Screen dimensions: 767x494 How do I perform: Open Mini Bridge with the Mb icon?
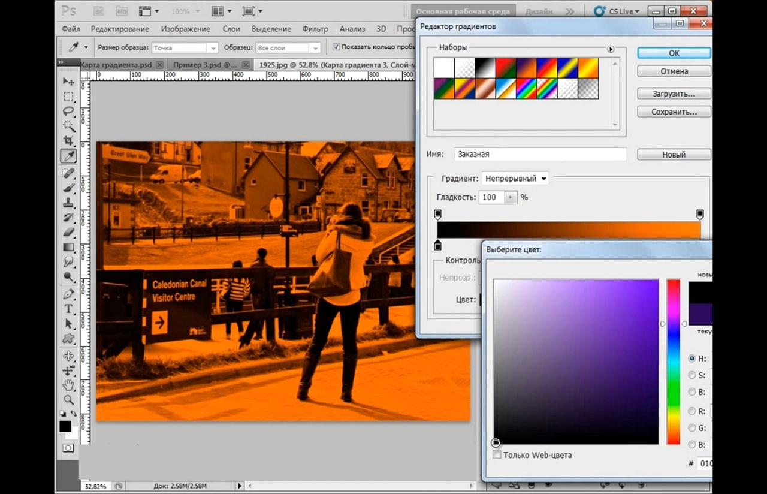point(122,11)
